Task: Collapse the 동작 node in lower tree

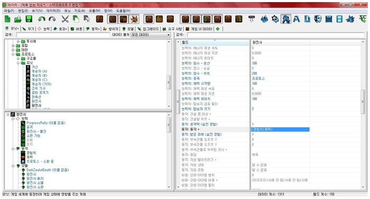Action: 13,149
